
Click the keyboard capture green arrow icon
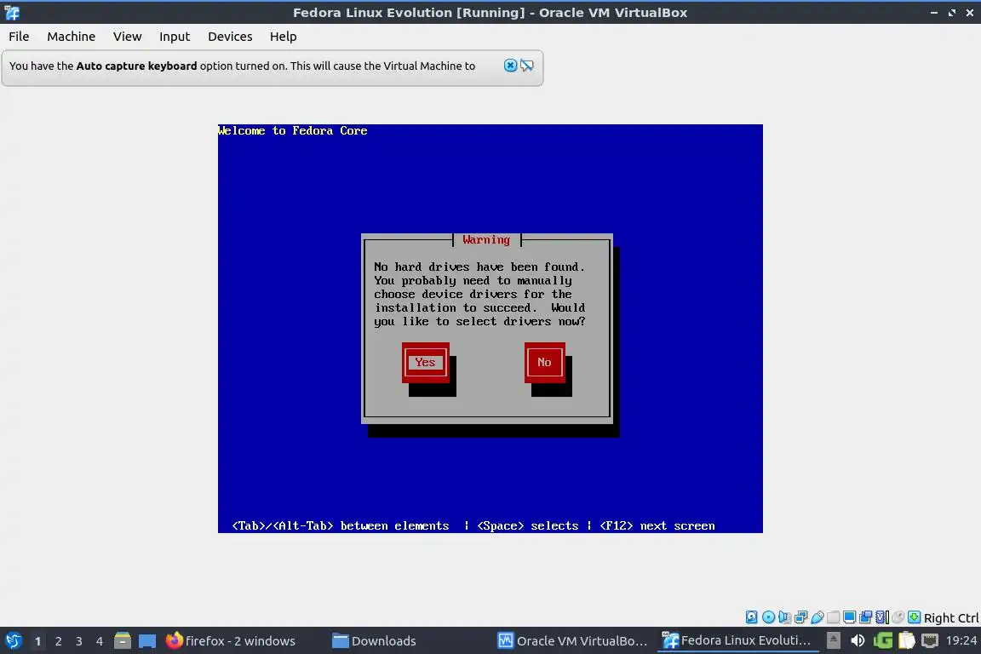(x=914, y=617)
